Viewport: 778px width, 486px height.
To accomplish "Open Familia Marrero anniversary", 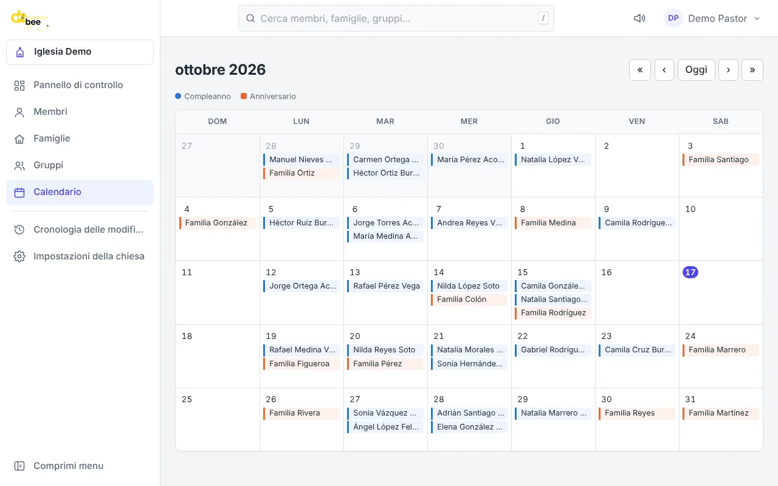I will click(x=721, y=350).
